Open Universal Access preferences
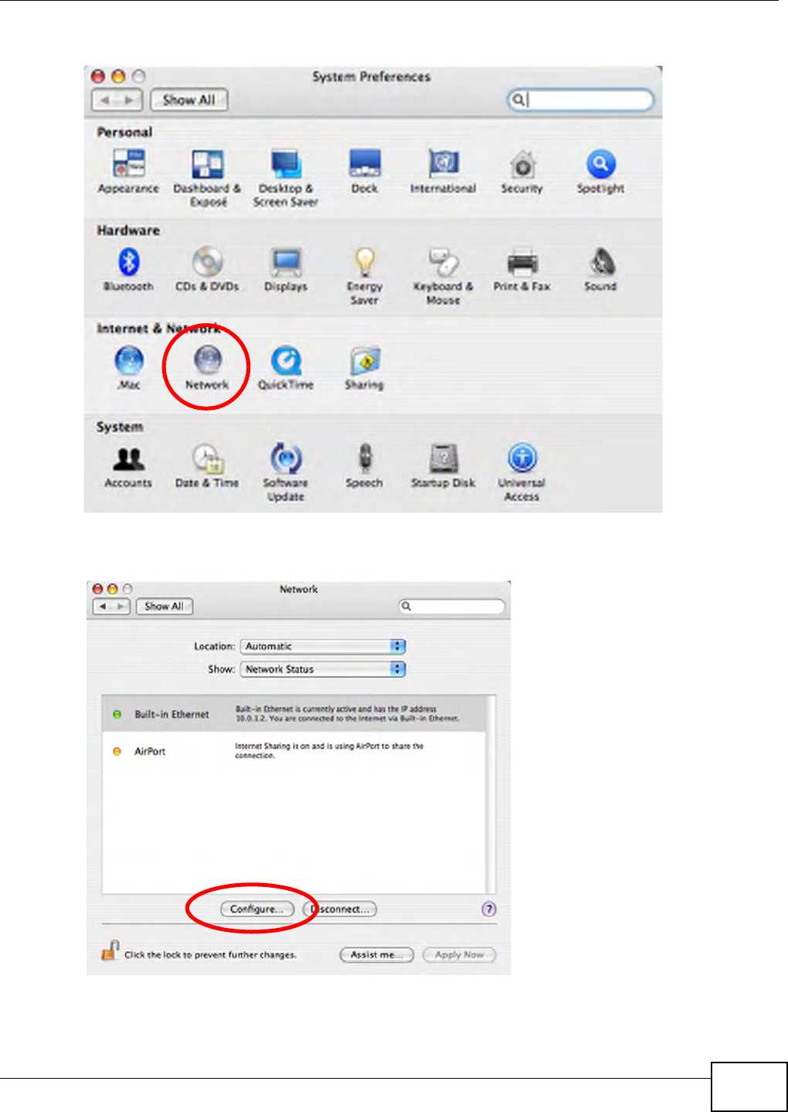 pos(522,459)
